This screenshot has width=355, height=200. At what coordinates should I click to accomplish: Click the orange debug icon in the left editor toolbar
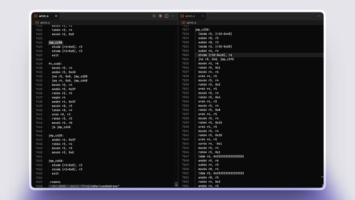160,16
